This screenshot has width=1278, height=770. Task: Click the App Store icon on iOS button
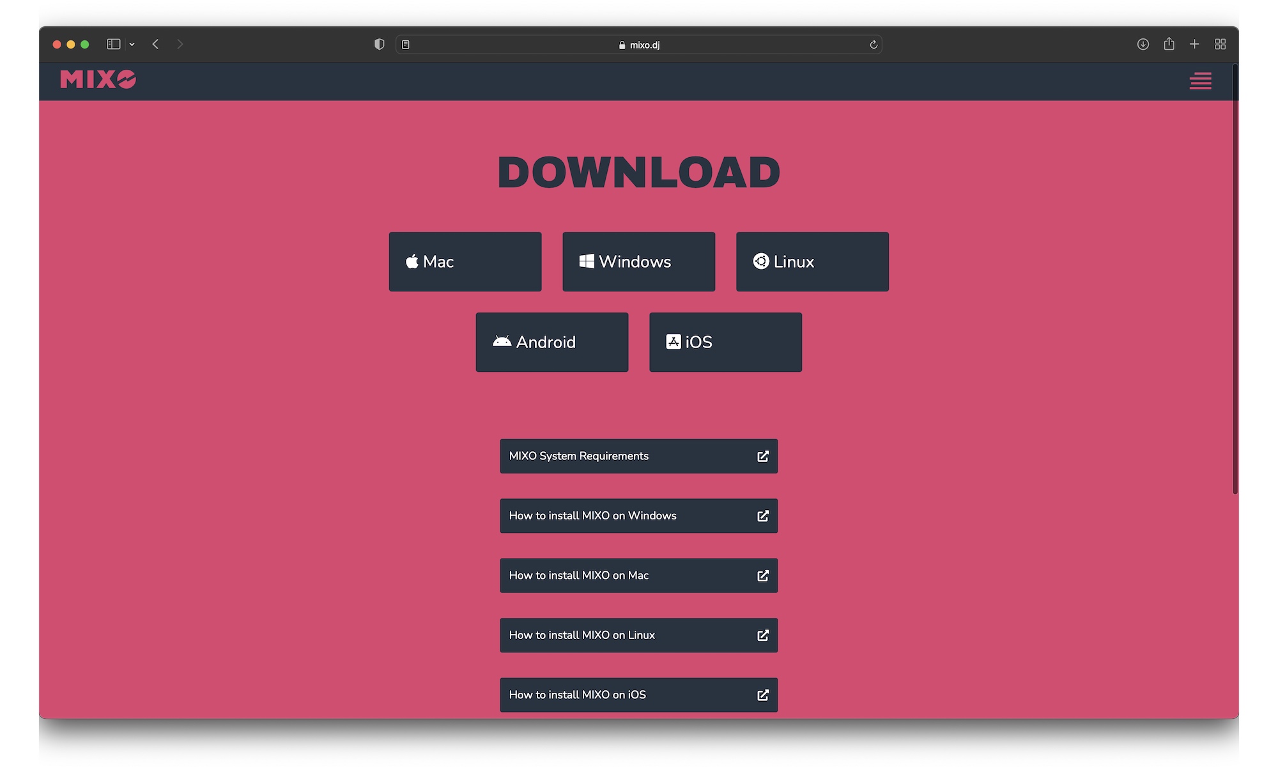[x=674, y=342]
